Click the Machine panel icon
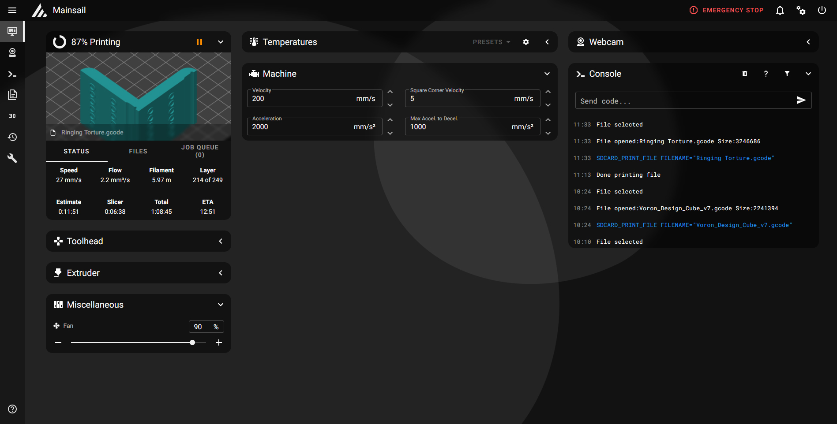Screen dimensions: 837x424 254,74
